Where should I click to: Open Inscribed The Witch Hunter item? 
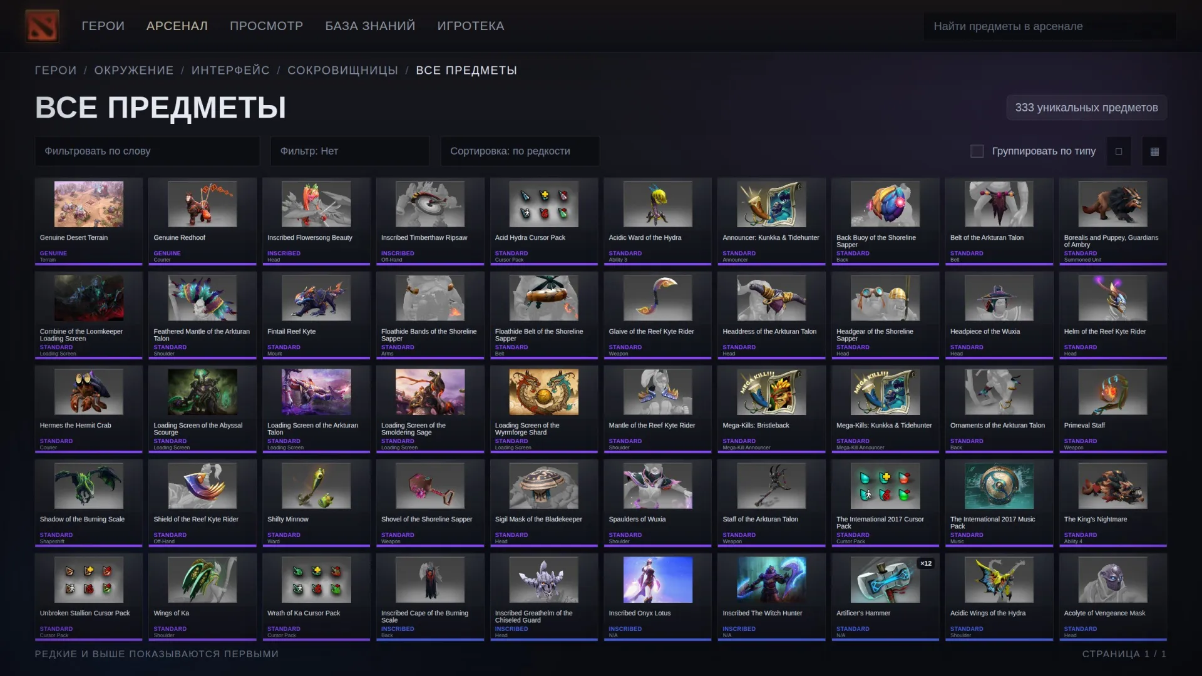(771, 597)
